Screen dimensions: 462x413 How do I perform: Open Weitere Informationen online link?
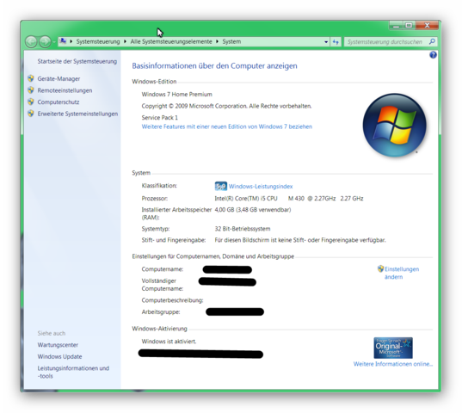click(x=393, y=364)
